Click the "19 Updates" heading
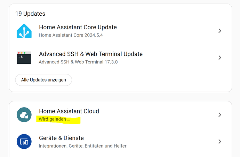The height and width of the screenshot is (157, 240). tap(30, 14)
